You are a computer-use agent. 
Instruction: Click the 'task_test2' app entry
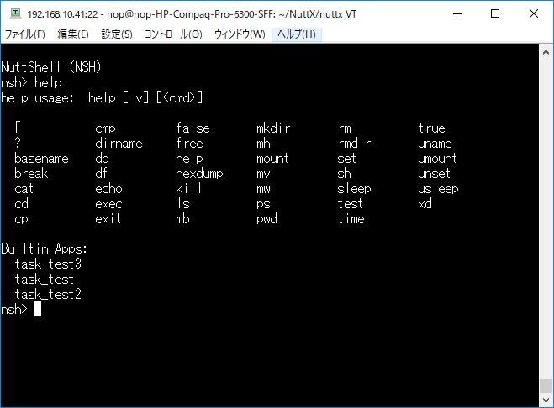click(48, 295)
